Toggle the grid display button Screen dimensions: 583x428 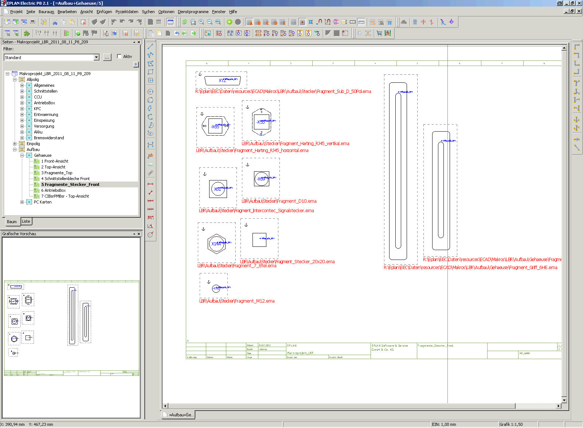[293, 22]
